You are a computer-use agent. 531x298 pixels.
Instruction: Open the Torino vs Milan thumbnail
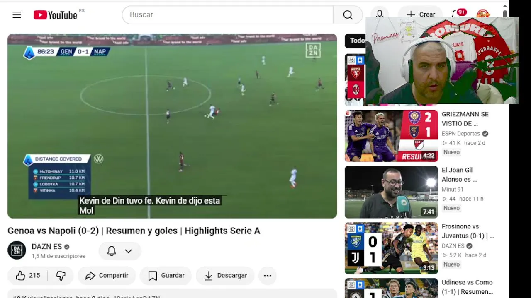pyautogui.click(x=355, y=79)
